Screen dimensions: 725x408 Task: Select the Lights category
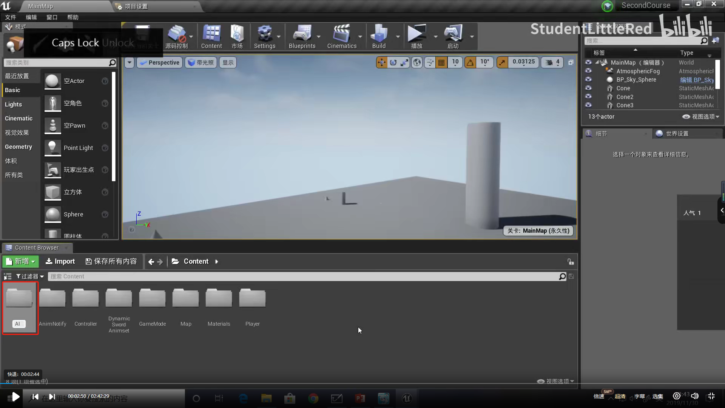(x=13, y=104)
